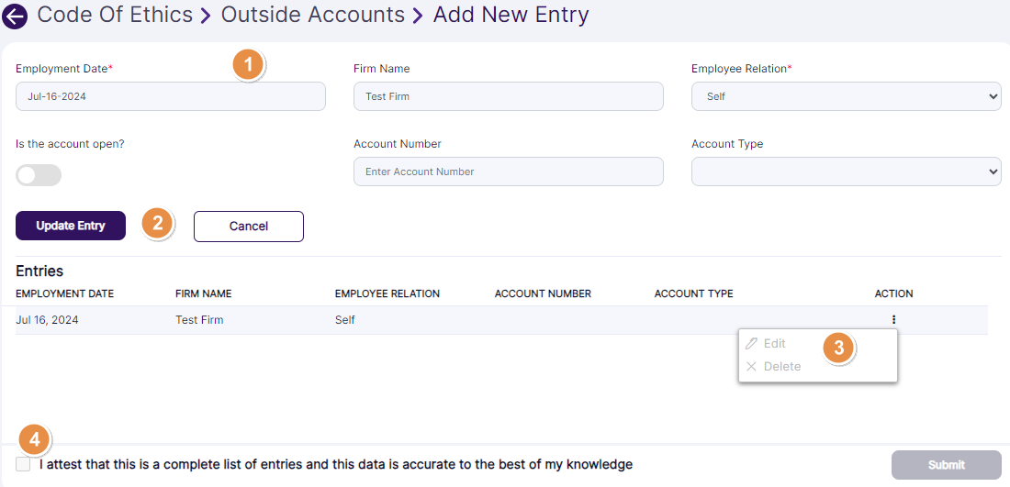Expand the Employee Relation dropdown
Screen dimensions: 1010x487
846,96
